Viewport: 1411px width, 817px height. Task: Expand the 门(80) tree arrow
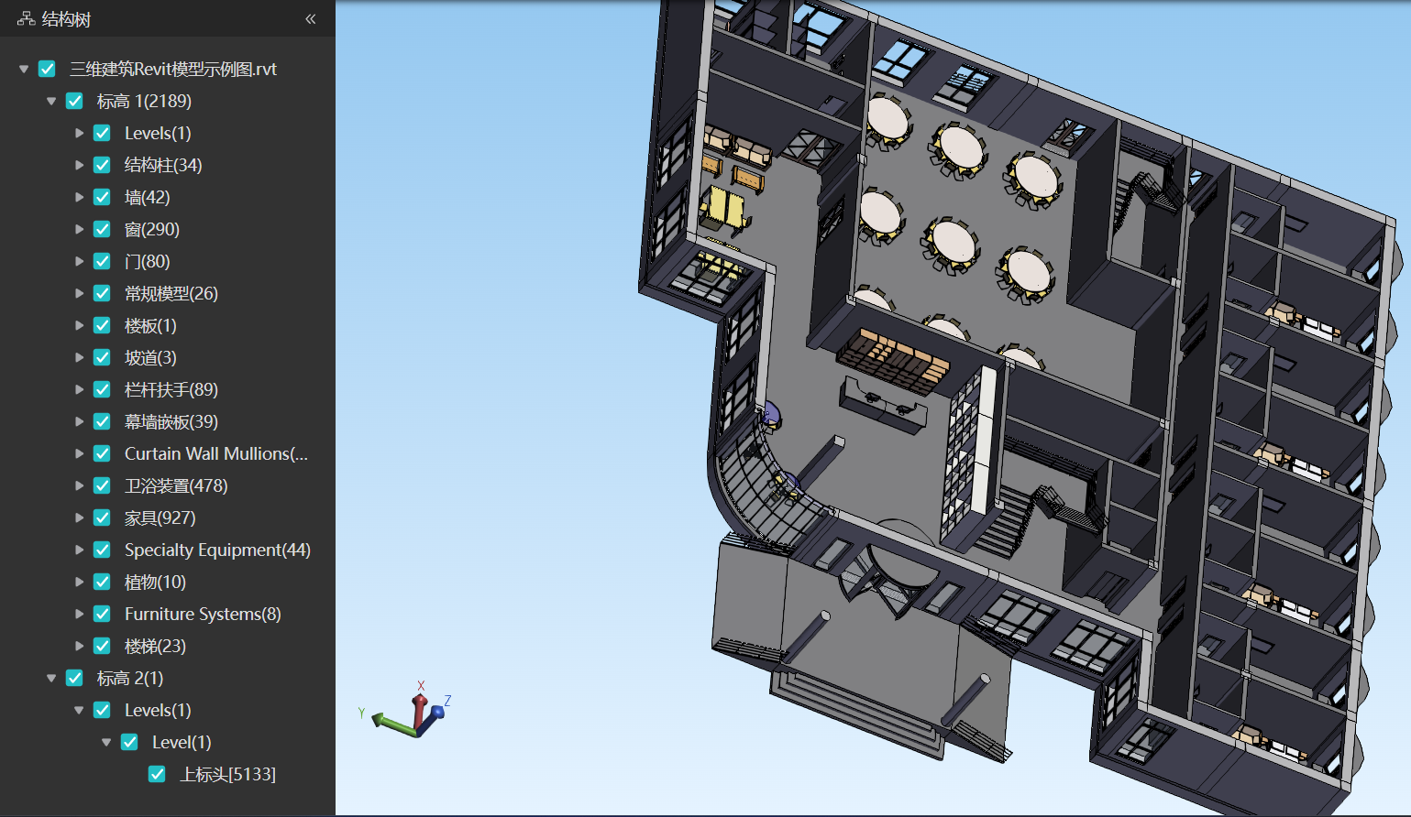(x=79, y=261)
